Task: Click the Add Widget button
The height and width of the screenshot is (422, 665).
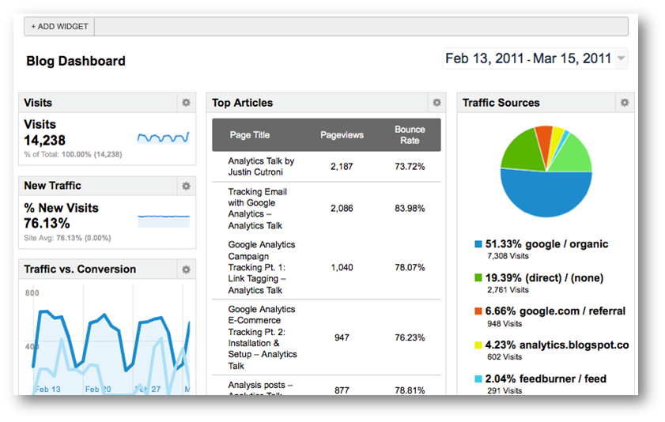Action: tap(59, 26)
